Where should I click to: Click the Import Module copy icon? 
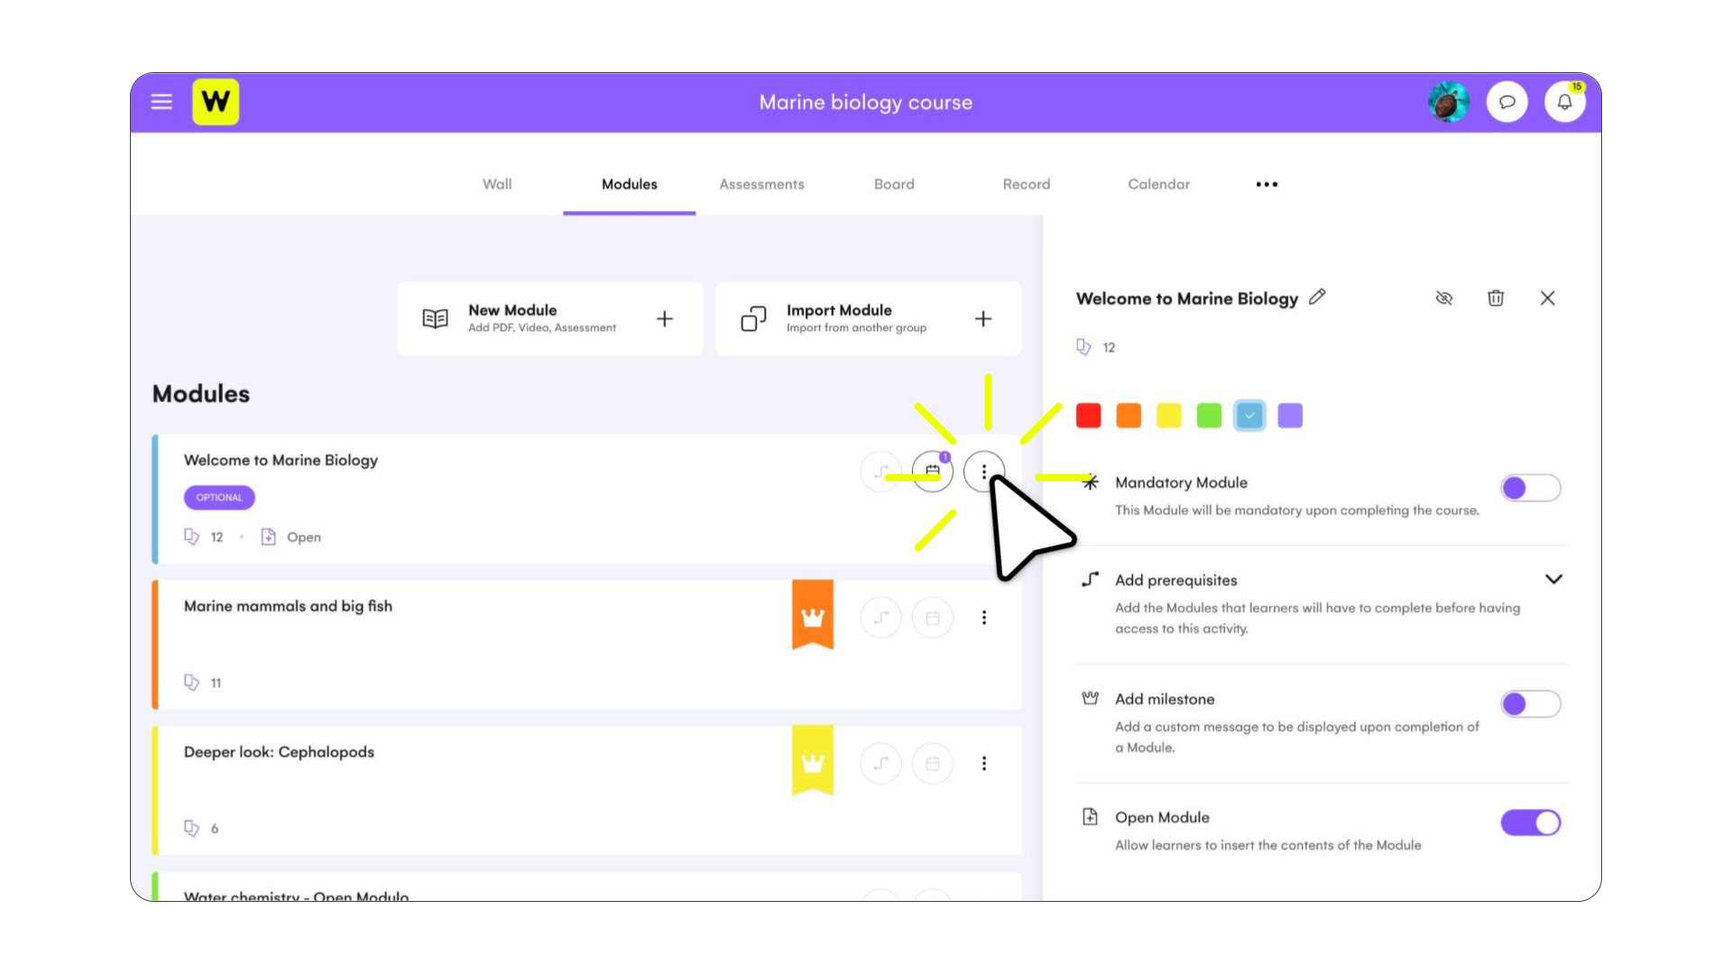click(753, 318)
